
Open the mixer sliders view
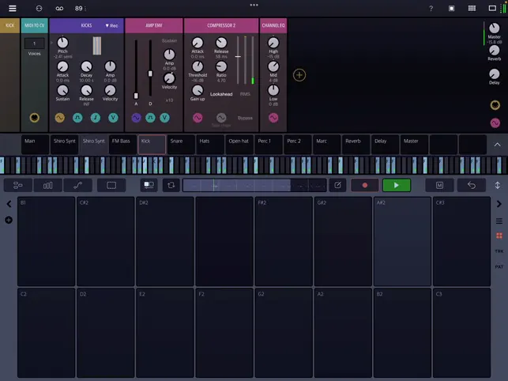pos(18,185)
